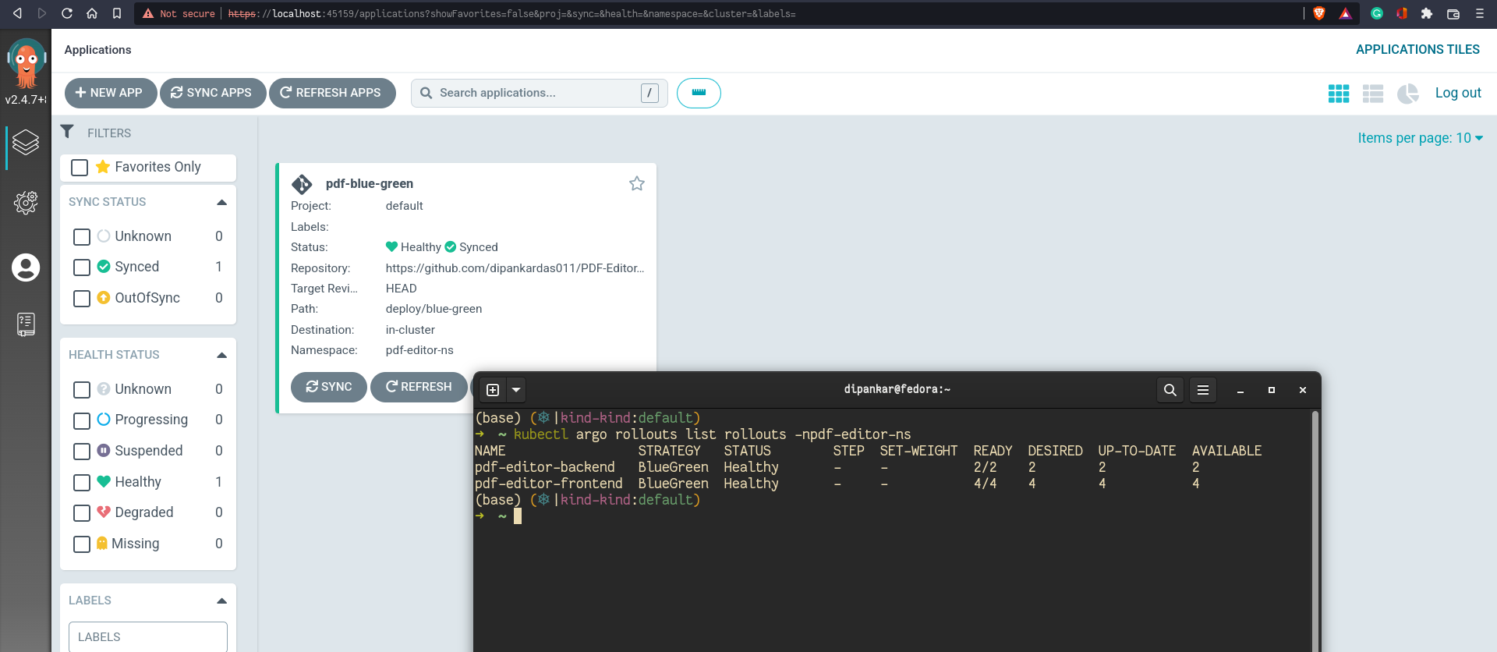Open the Applications layers icon in sidebar
The image size is (1497, 652).
(x=26, y=143)
